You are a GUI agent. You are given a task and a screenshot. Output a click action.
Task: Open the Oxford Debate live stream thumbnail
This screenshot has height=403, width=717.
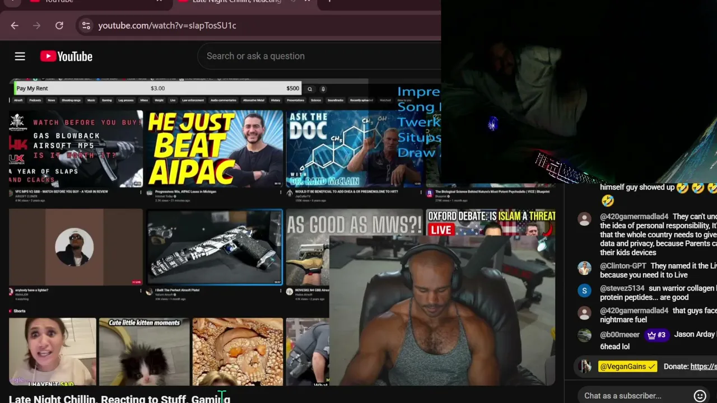(491, 223)
